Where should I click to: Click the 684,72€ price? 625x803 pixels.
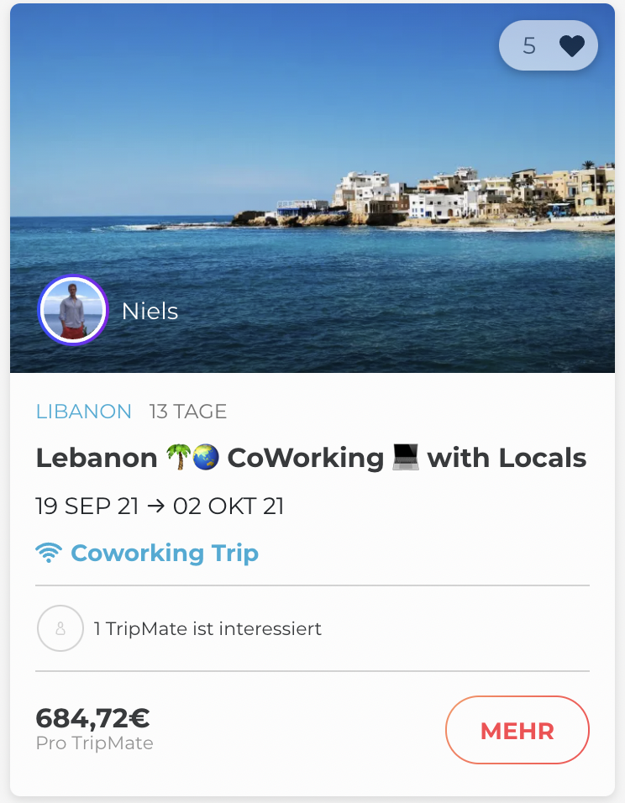click(92, 718)
